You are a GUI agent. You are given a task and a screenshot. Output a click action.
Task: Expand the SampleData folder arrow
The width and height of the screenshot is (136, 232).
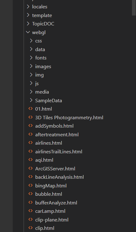pyautogui.click(x=31, y=100)
